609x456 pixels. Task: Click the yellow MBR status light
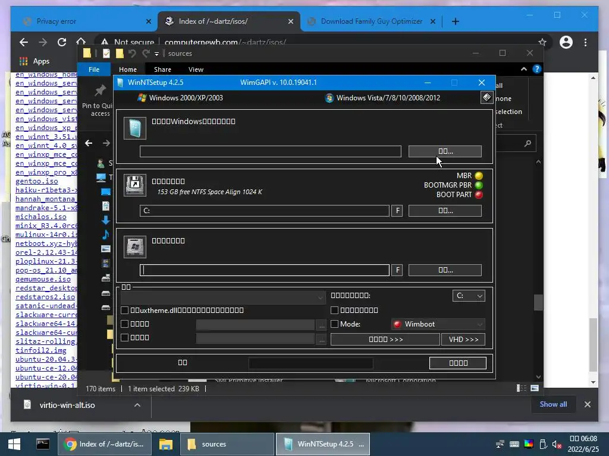[479, 176]
